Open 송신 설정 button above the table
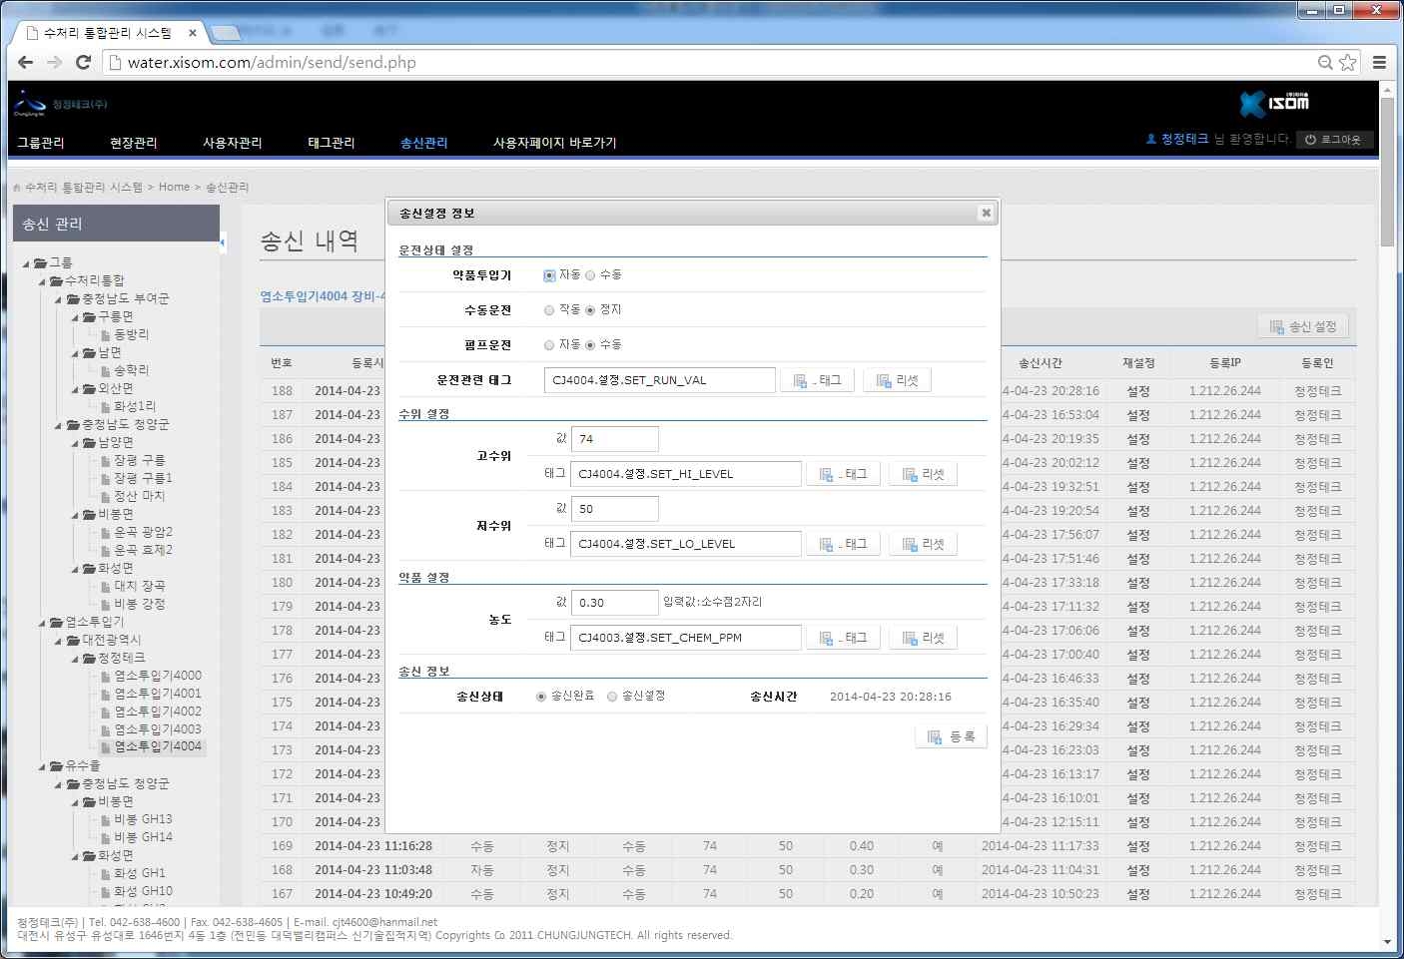 pyautogui.click(x=1302, y=326)
